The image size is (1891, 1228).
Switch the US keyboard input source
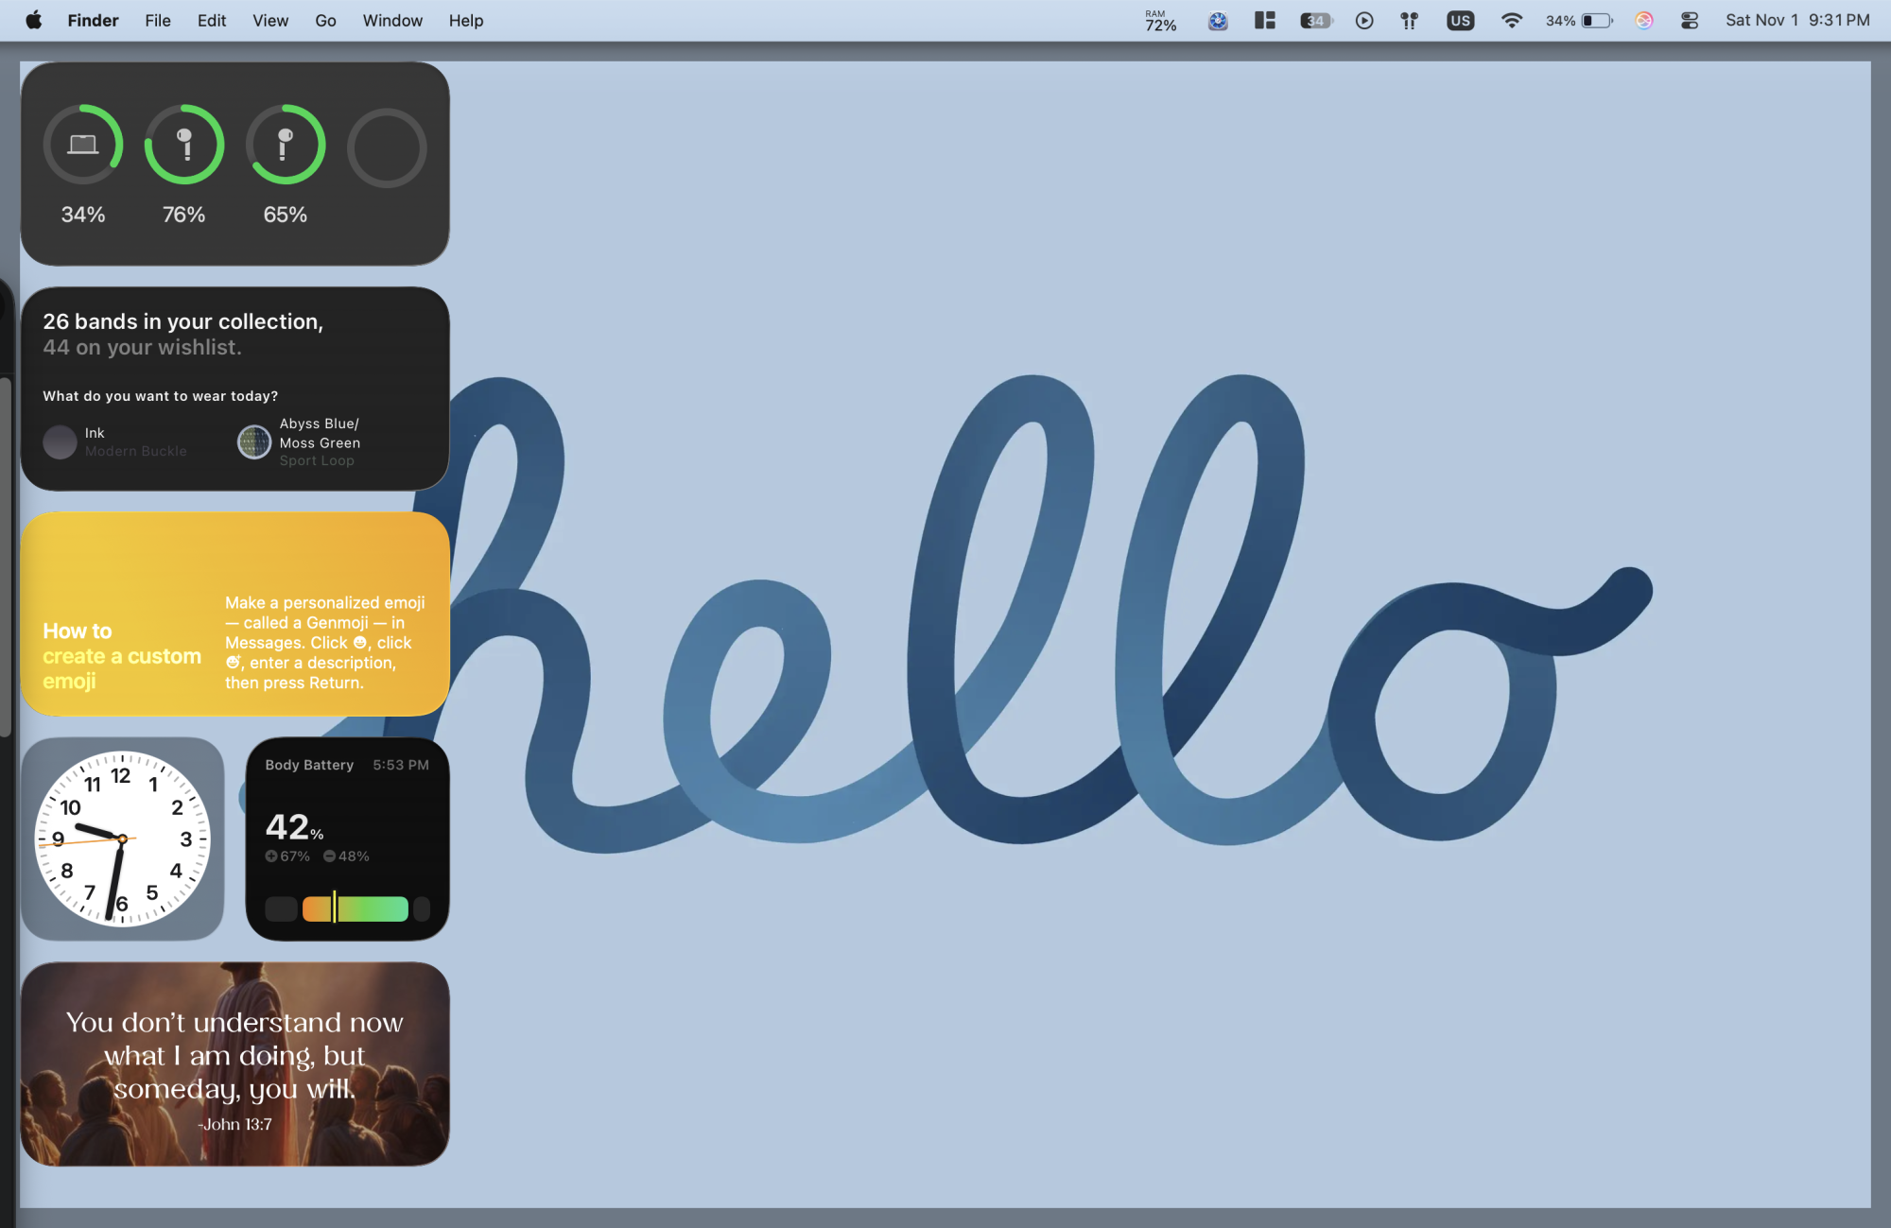1461,20
